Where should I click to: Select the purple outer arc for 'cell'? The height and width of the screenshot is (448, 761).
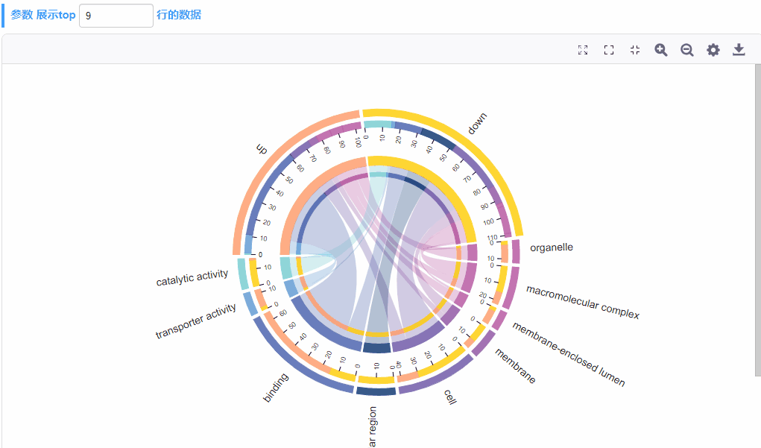point(439,379)
